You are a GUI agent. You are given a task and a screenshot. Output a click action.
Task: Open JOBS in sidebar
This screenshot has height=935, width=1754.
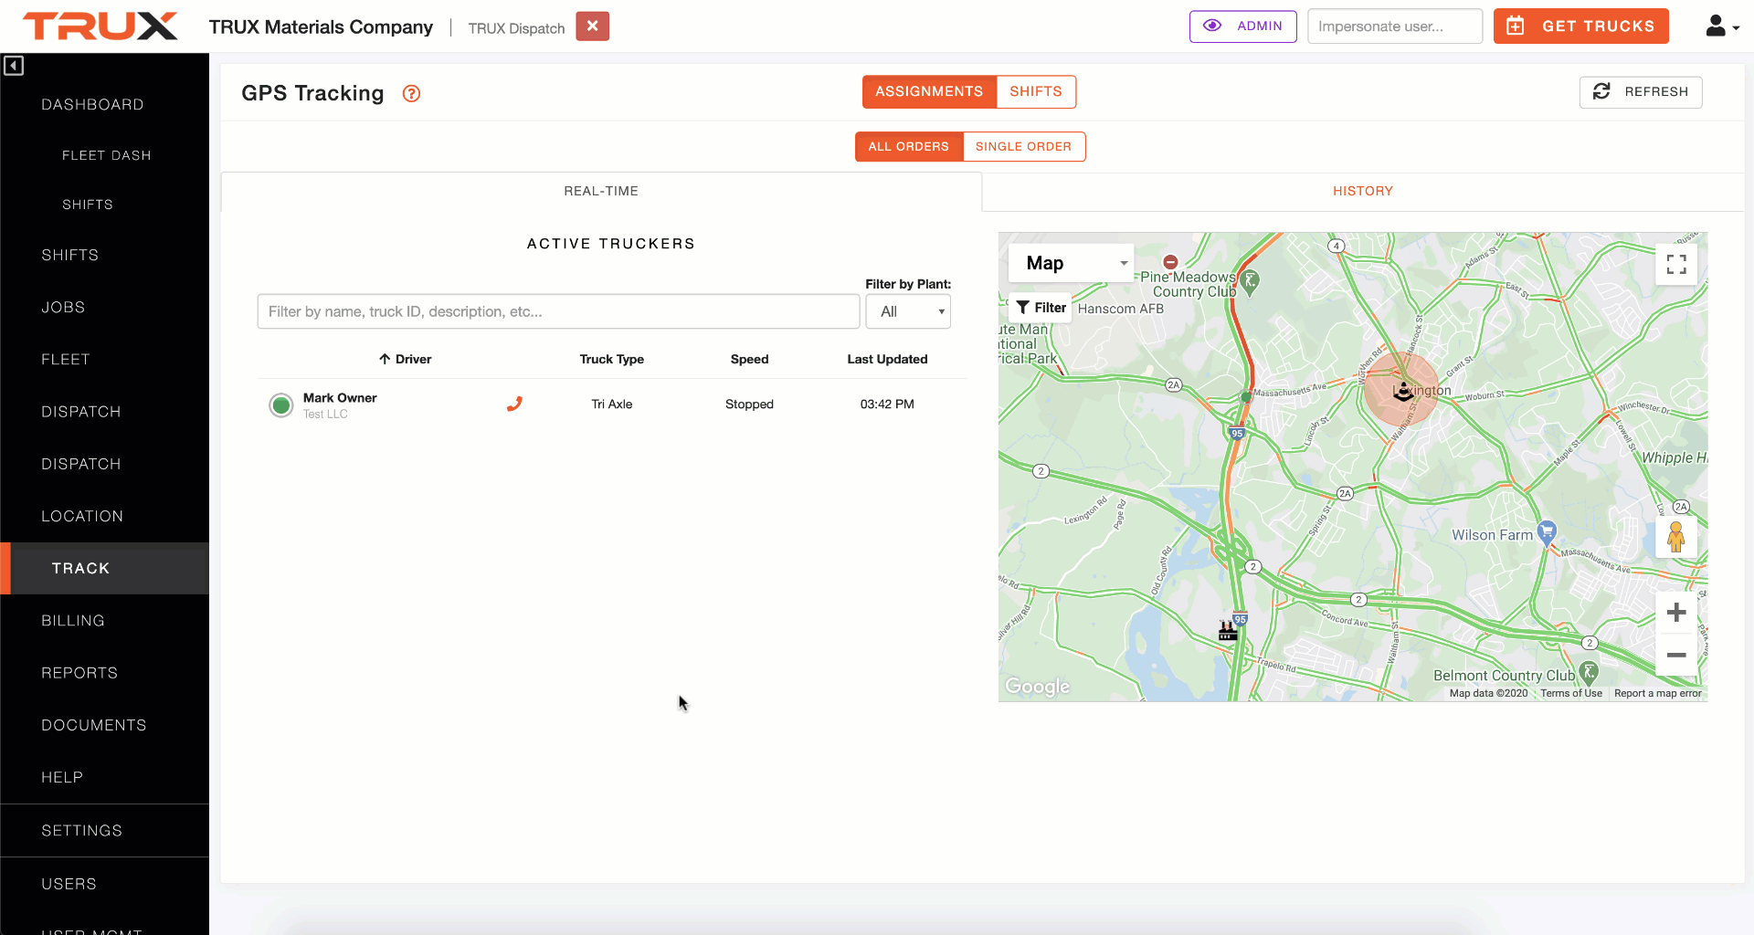(x=63, y=307)
